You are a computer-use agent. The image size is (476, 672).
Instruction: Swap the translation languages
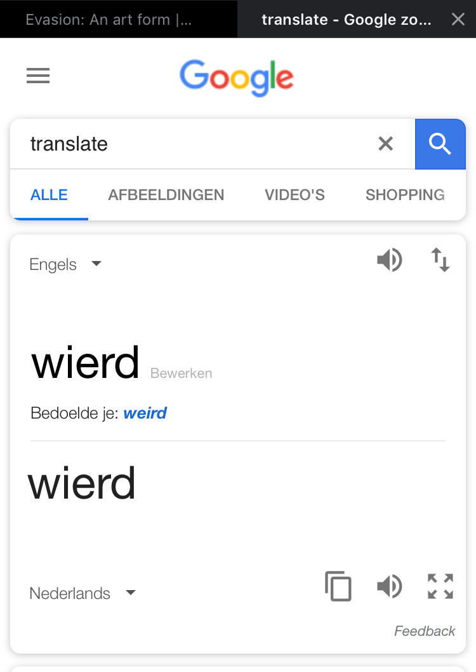point(440,260)
